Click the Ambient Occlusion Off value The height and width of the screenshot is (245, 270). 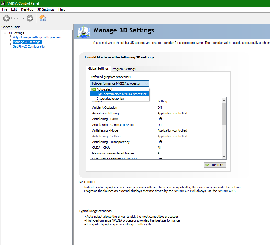pos(160,107)
